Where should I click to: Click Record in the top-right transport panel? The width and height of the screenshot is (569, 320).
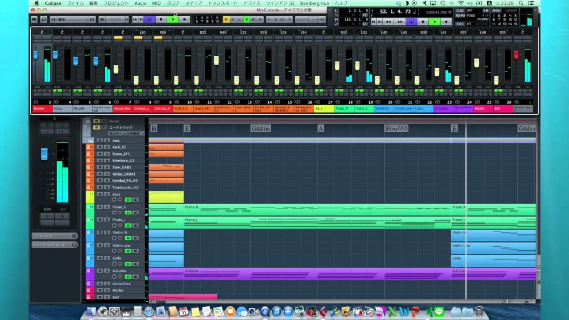(446, 22)
